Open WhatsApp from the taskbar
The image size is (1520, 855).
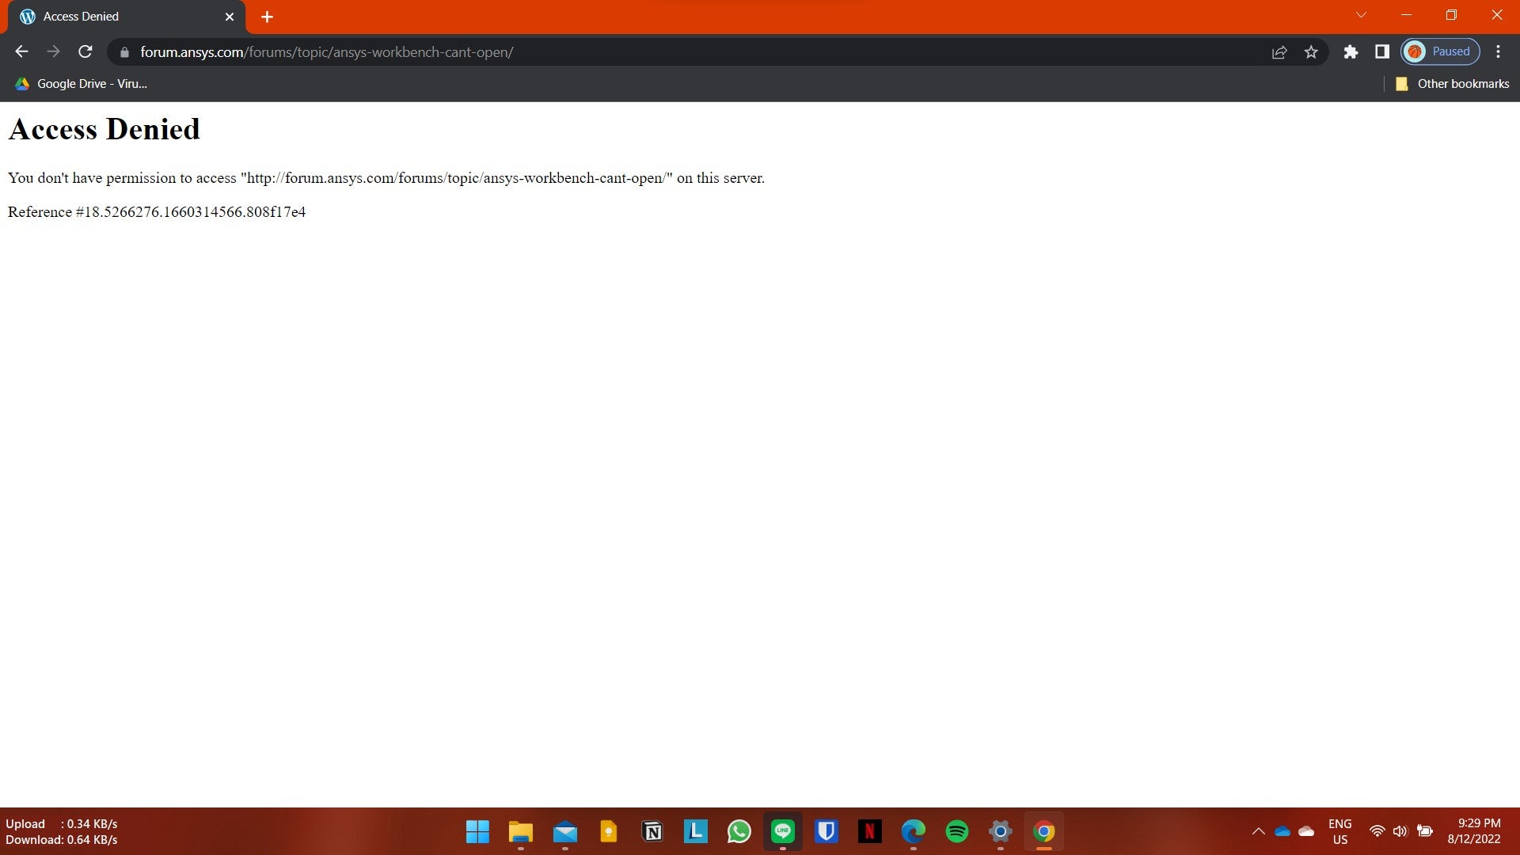pos(739,831)
